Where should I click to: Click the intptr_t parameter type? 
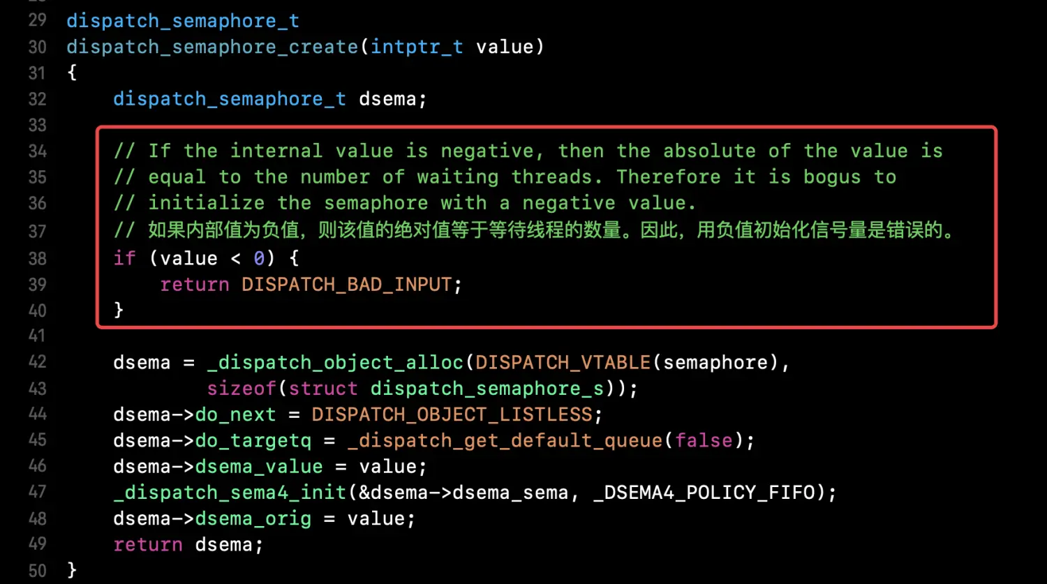[x=417, y=47]
